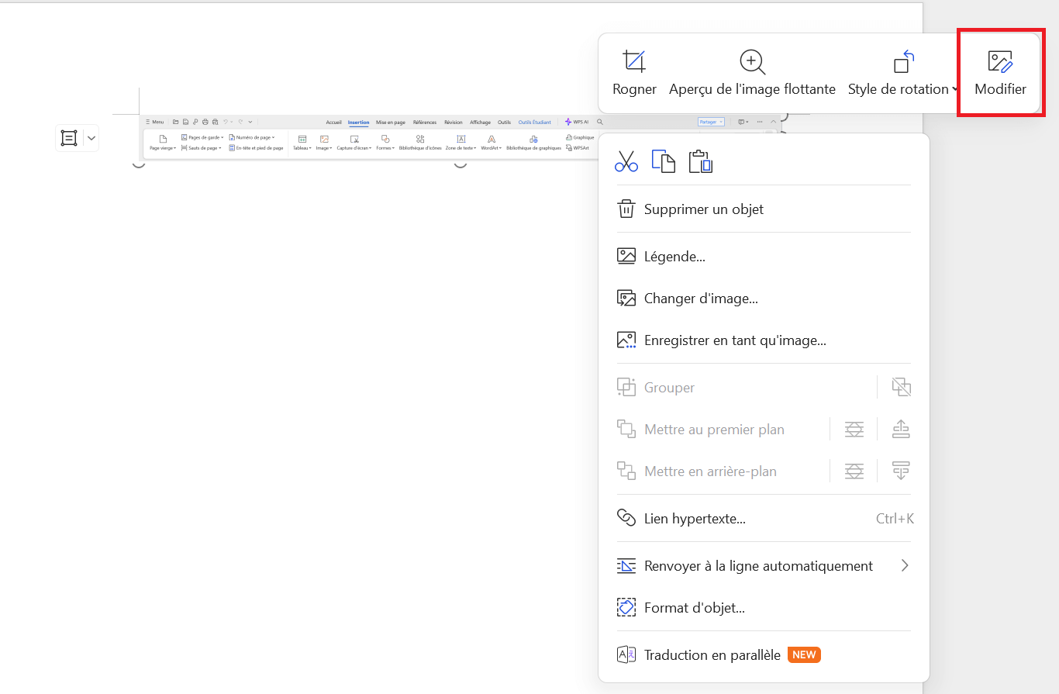The height and width of the screenshot is (694, 1059).
Task: Expand the layout options dropdown arrow
Action: tap(91, 138)
